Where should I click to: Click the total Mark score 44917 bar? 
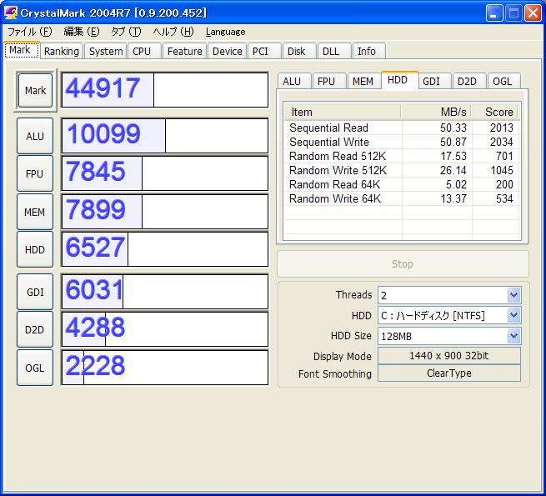[x=165, y=90]
